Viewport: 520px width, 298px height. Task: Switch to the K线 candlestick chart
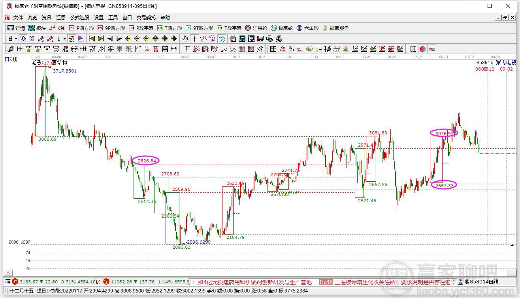coord(57,28)
